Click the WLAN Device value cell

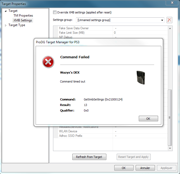[x=140, y=131]
